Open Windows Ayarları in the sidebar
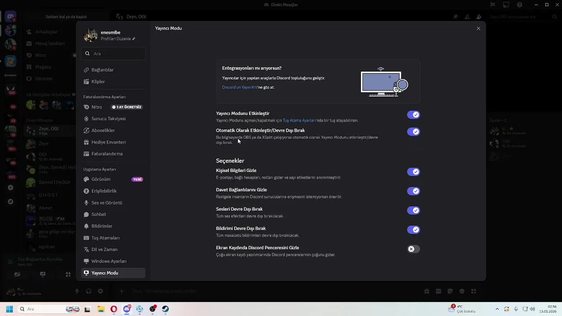 113,261
